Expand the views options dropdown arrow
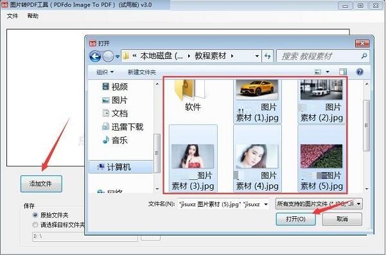This screenshot has height=256, width=386. 328,72
